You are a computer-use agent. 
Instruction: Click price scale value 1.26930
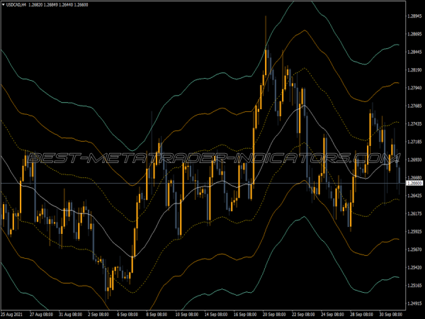pos(415,159)
